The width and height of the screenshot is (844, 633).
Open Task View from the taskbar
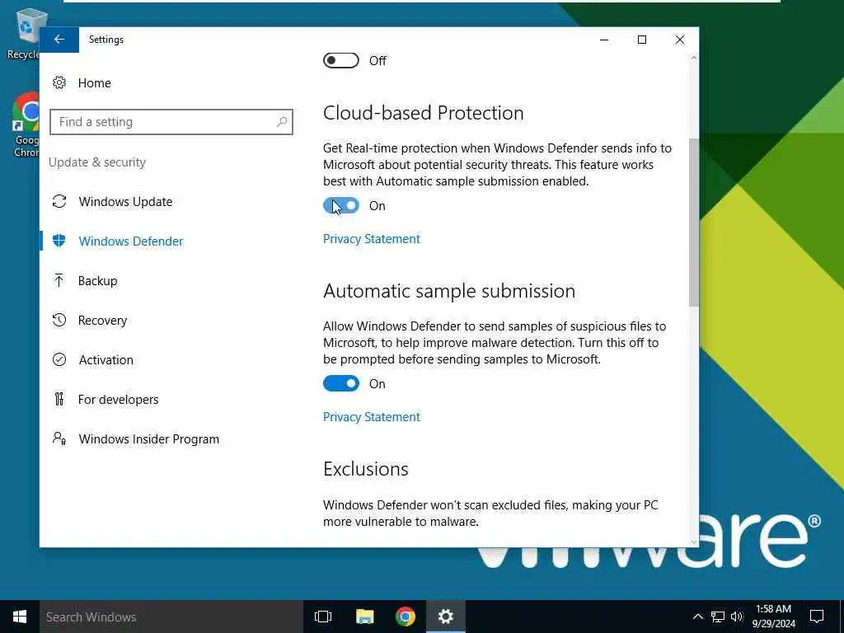click(x=323, y=617)
